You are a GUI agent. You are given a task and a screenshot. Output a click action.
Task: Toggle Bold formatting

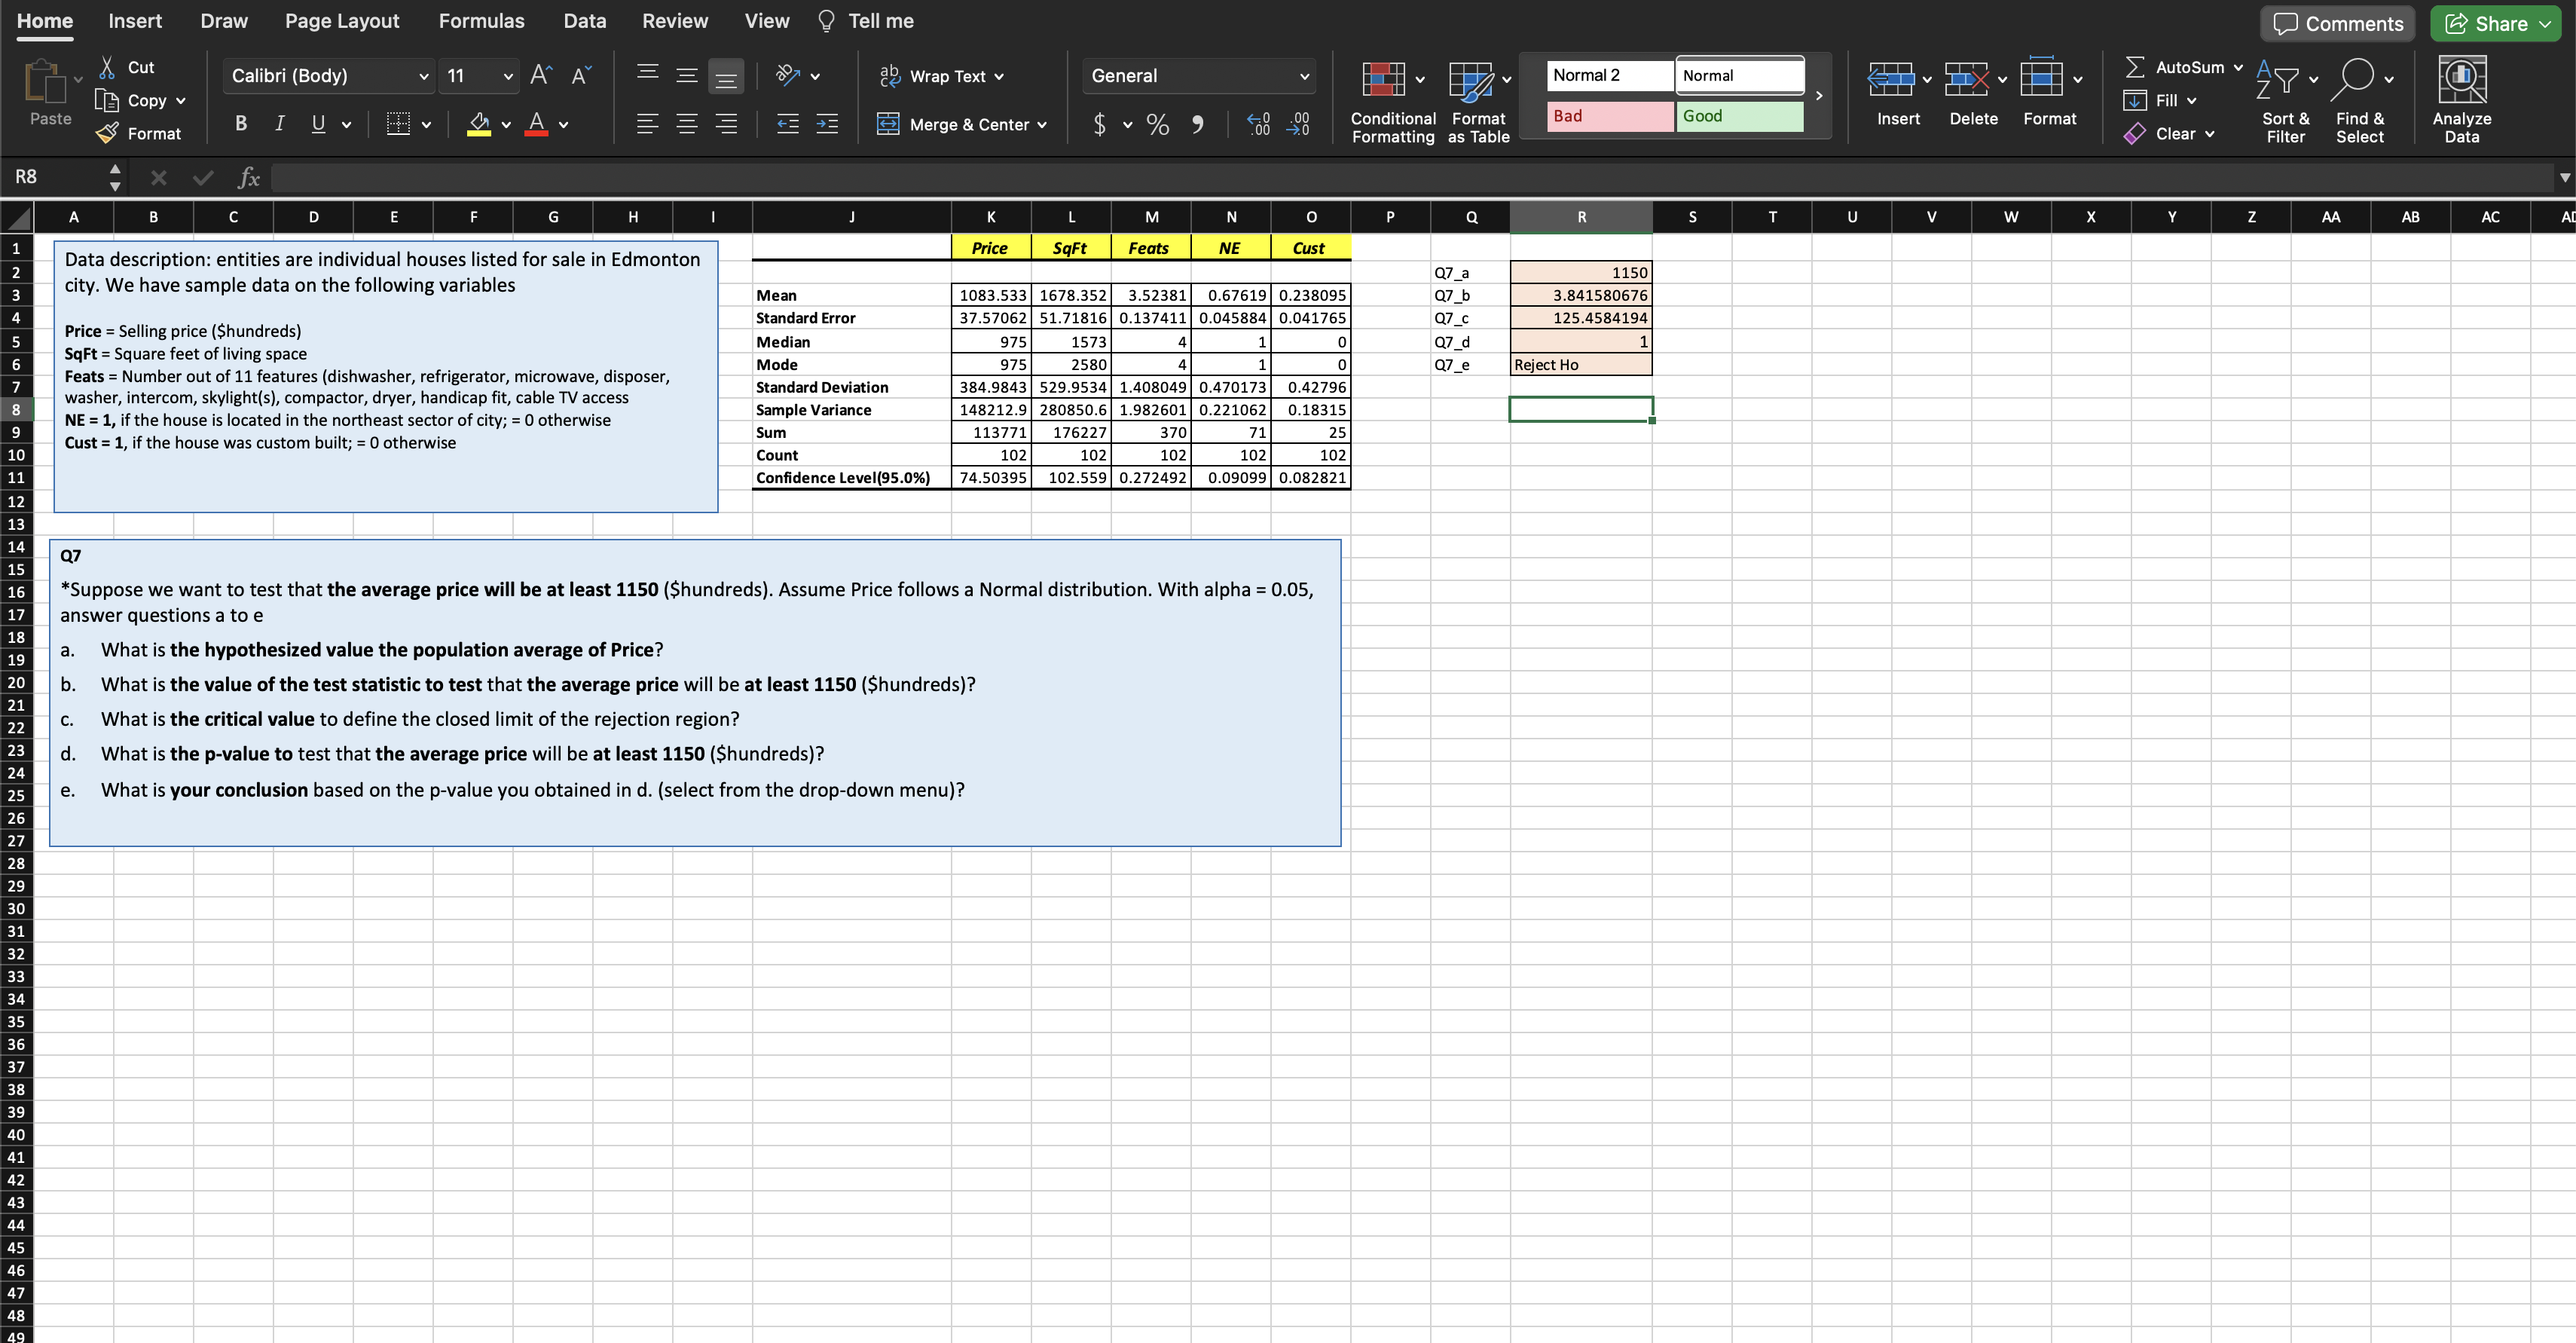[241, 124]
